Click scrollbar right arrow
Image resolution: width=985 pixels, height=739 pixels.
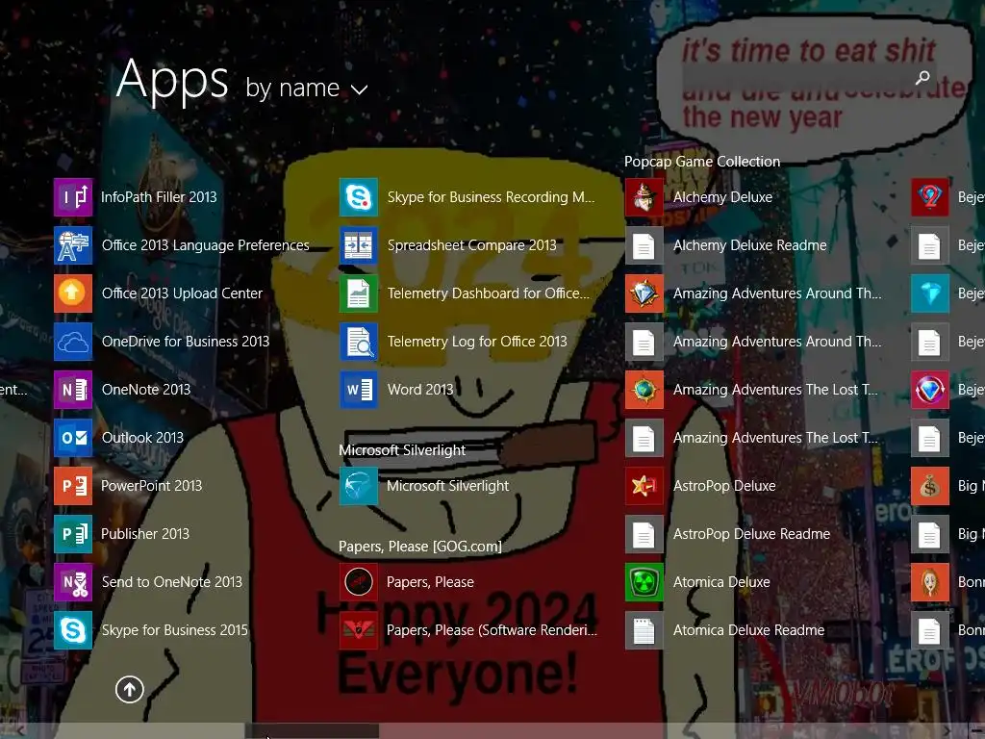coord(947,731)
